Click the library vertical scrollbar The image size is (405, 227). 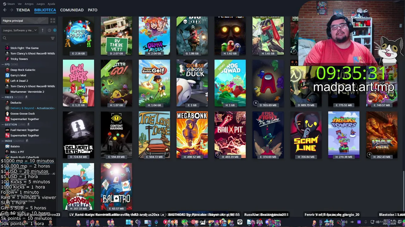click(403, 191)
